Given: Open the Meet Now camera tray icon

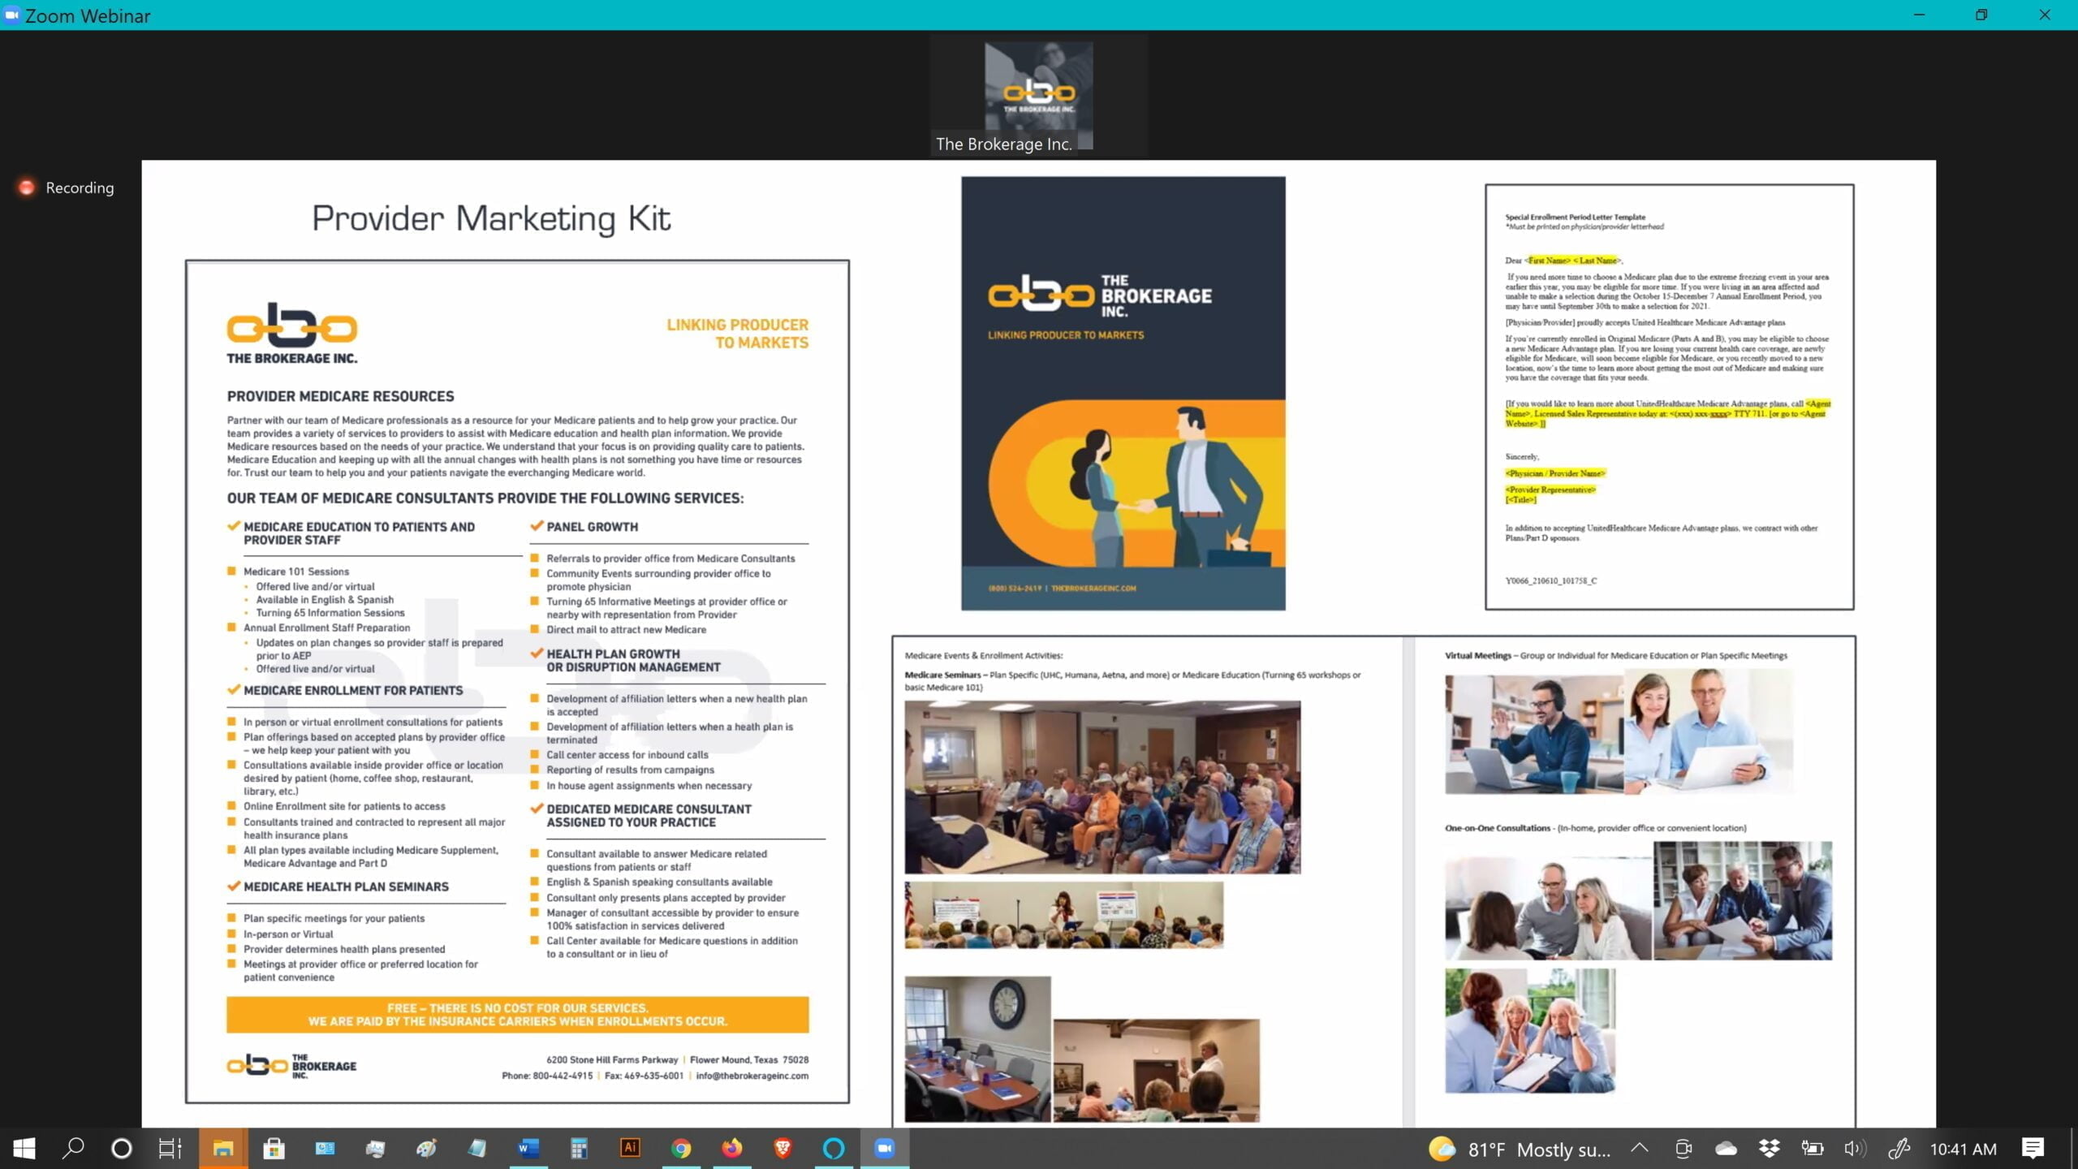Looking at the screenshot, I should point(1684,1148).
